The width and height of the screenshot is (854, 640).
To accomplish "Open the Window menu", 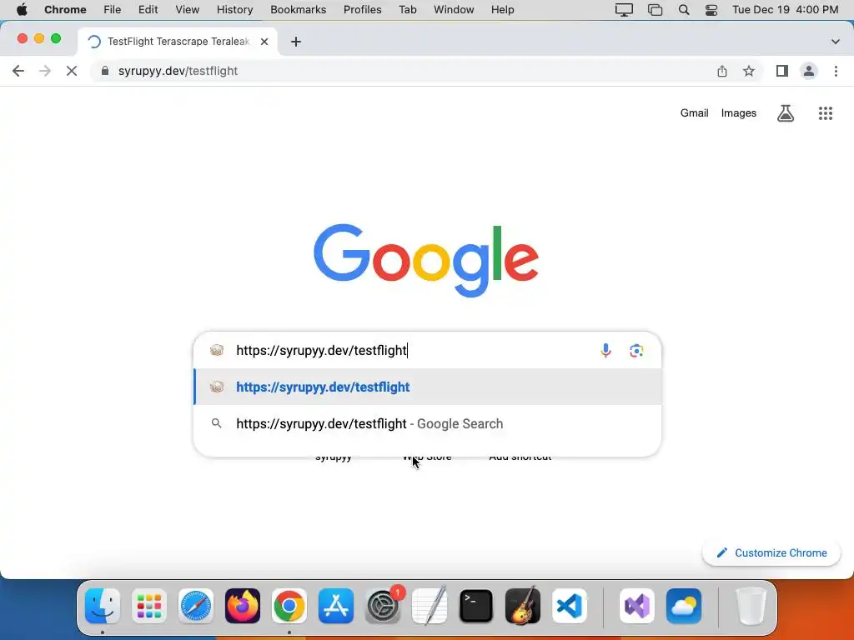I will [454, 10].
